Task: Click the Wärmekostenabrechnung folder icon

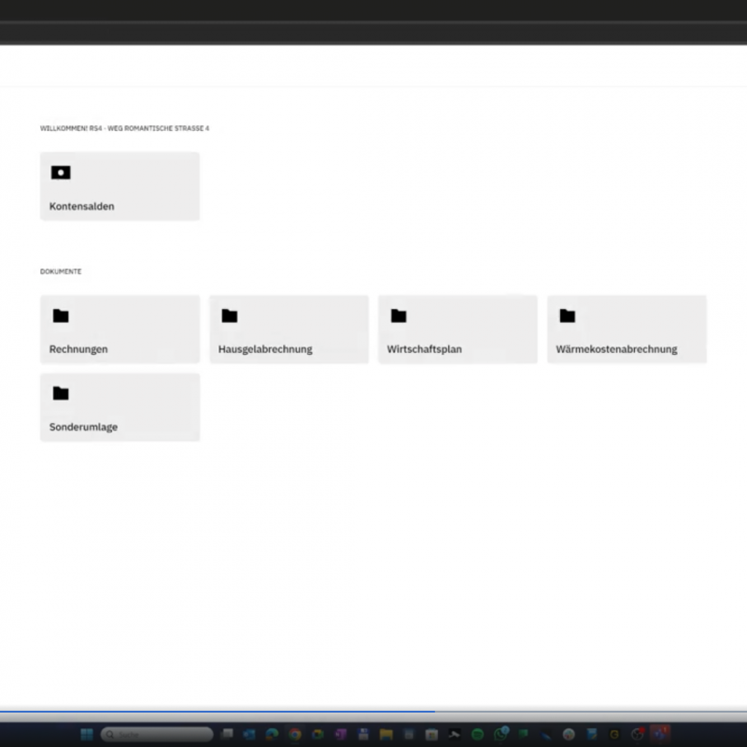Action: coord(568,316)
